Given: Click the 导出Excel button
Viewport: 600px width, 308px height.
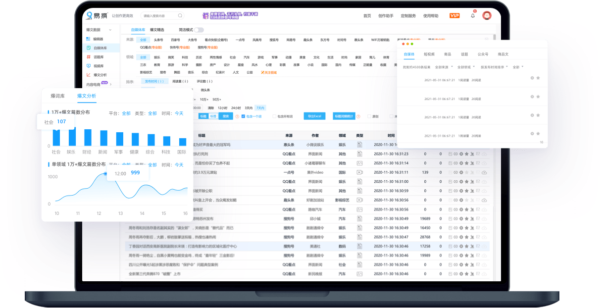Looking at the screenshot, I should pos(314,116).
